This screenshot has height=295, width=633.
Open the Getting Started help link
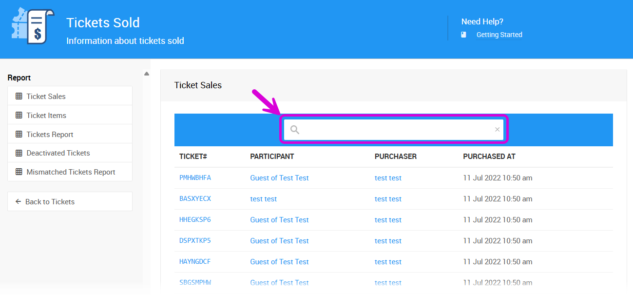(x=499, y=35)
